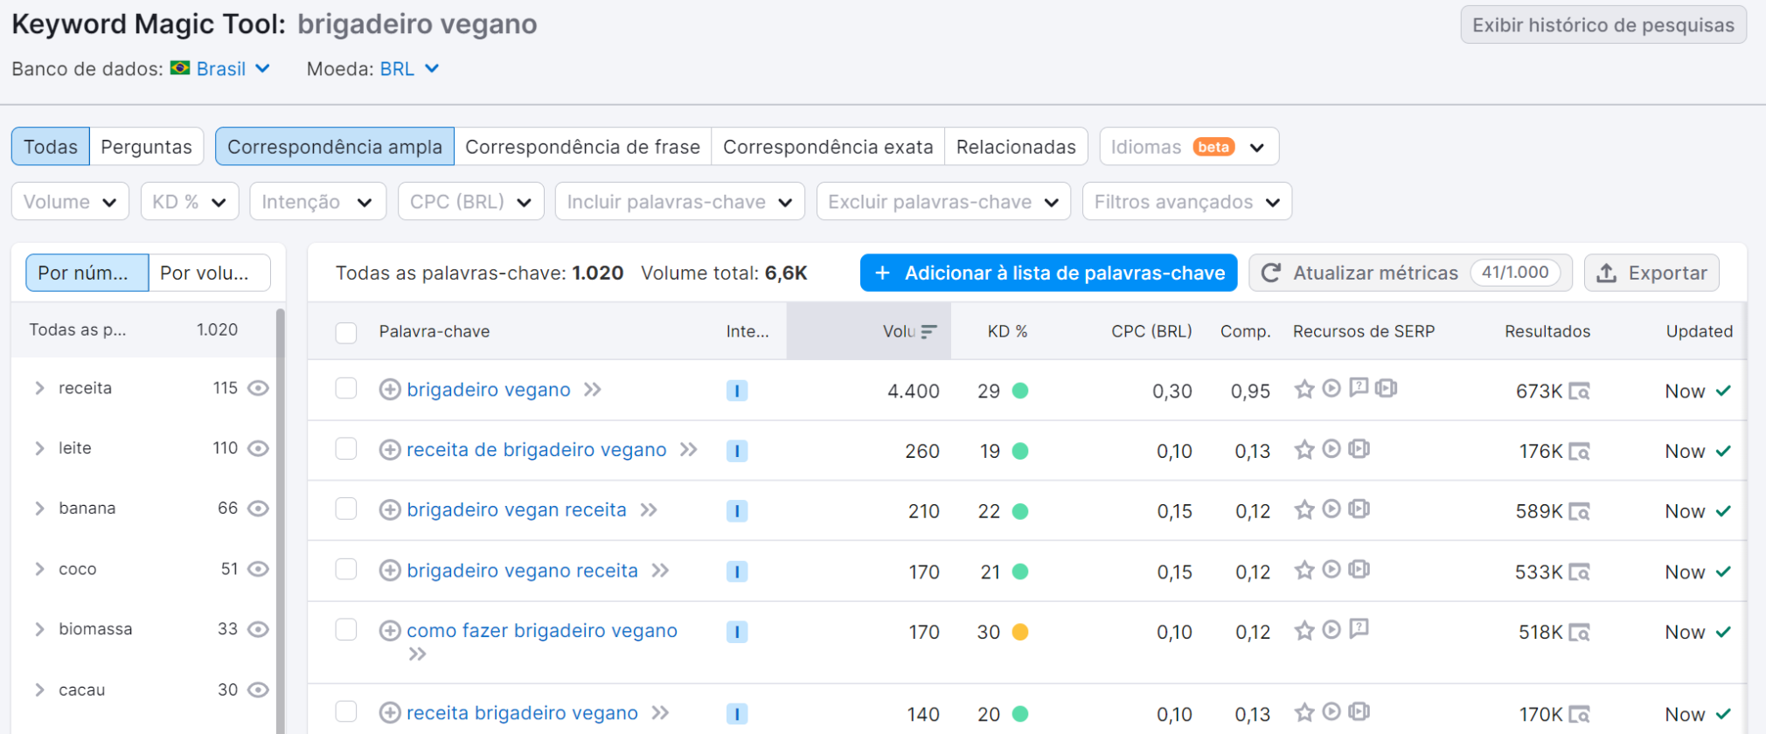1766x734 pixels.
Task: Click green KD indicator dot for brigadeiro vegano
Action: tap(1020, 391)
